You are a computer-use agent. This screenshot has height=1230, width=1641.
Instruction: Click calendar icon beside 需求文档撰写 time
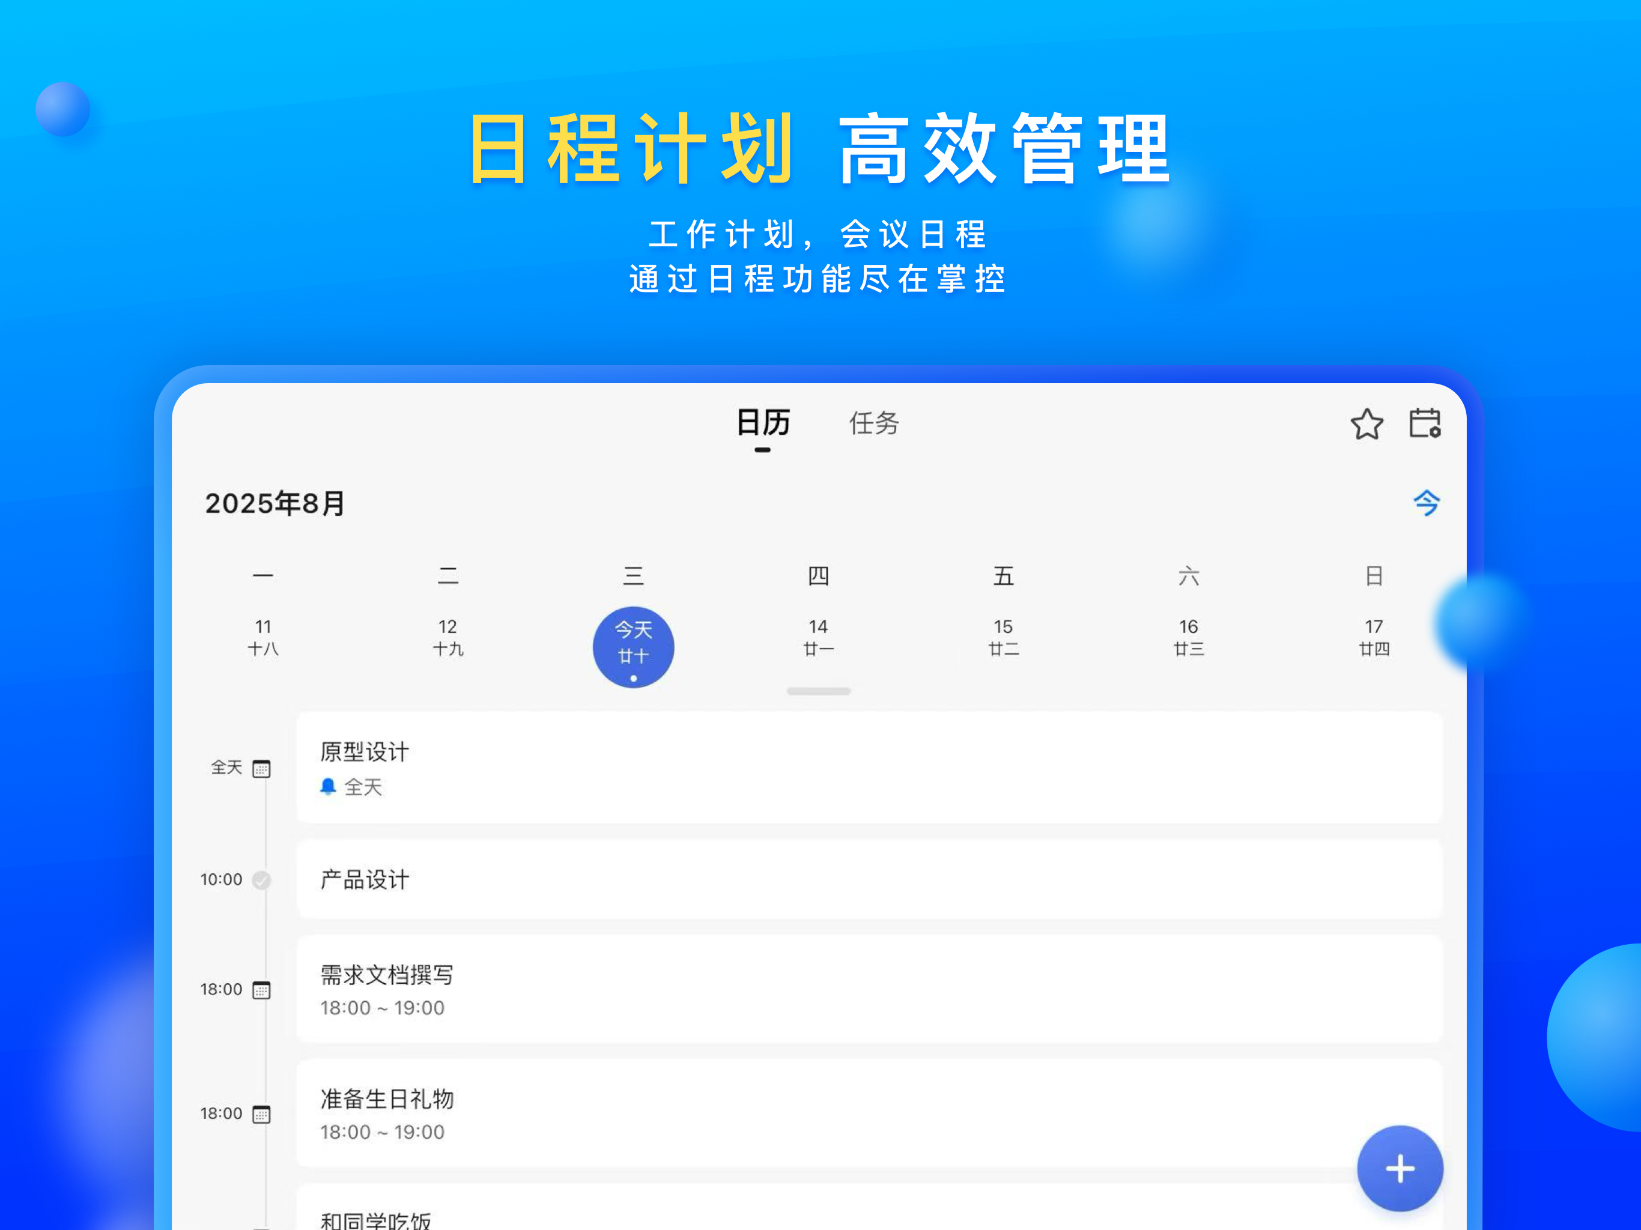tap(261, 990)
